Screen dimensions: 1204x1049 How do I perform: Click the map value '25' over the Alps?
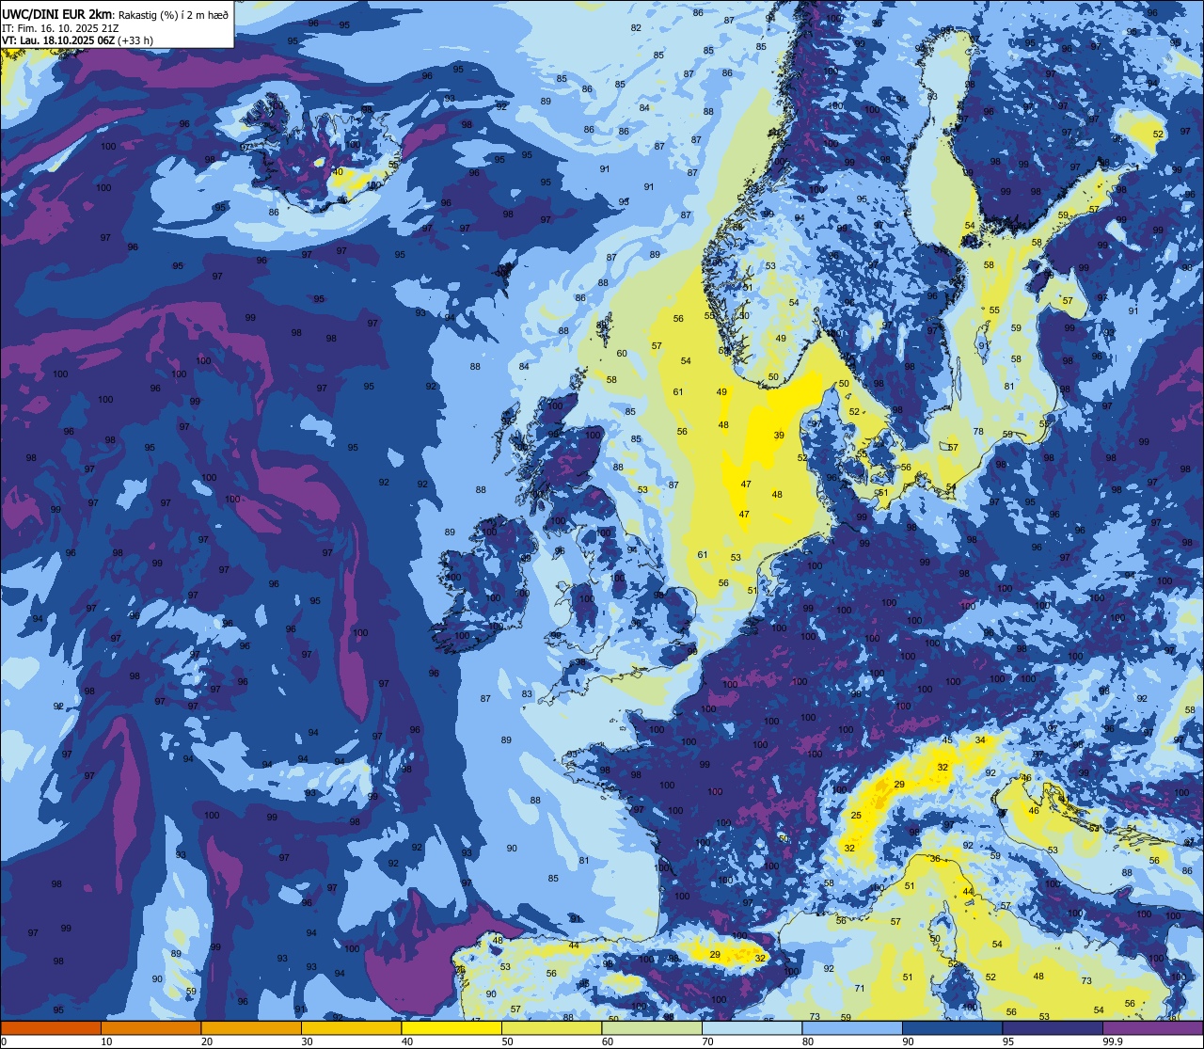coord(856,816)
